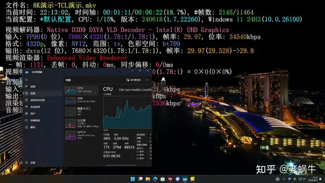325x183 pixels.
Task: Toggle the Task Manager hamburger navigation menu
Action: 27,80
